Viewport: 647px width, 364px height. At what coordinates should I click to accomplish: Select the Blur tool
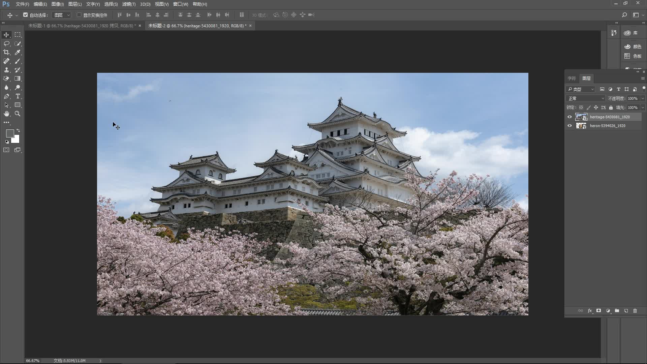[6, 87]
